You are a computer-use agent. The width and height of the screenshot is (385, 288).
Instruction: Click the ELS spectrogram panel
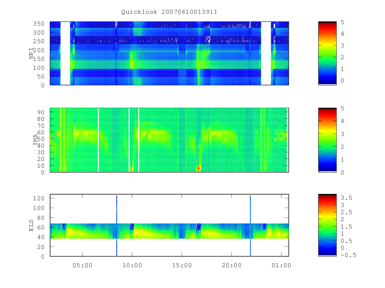[169, 225]
